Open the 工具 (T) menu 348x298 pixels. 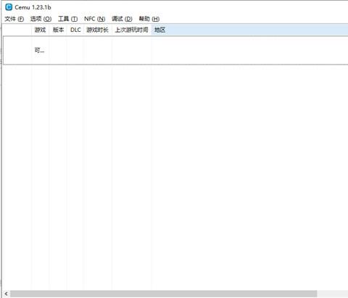tap(67, 19)
